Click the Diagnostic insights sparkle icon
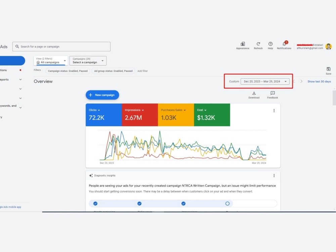The width and height of the screenshot is (336, 252). [x=91, y=175]
